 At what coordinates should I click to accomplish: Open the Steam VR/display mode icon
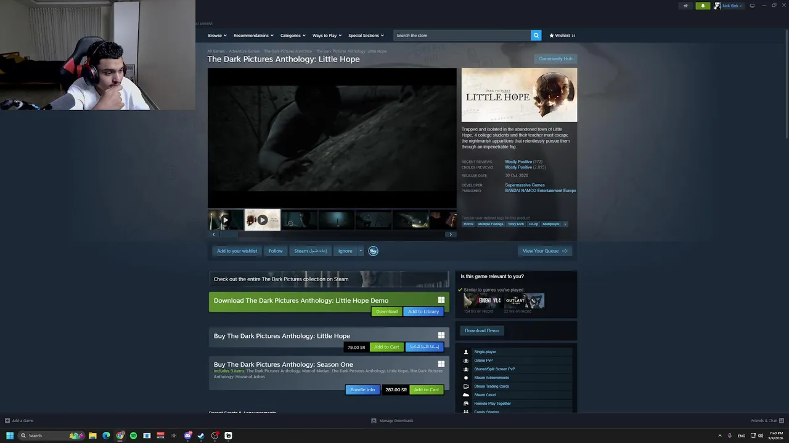(x=752, y=6)
